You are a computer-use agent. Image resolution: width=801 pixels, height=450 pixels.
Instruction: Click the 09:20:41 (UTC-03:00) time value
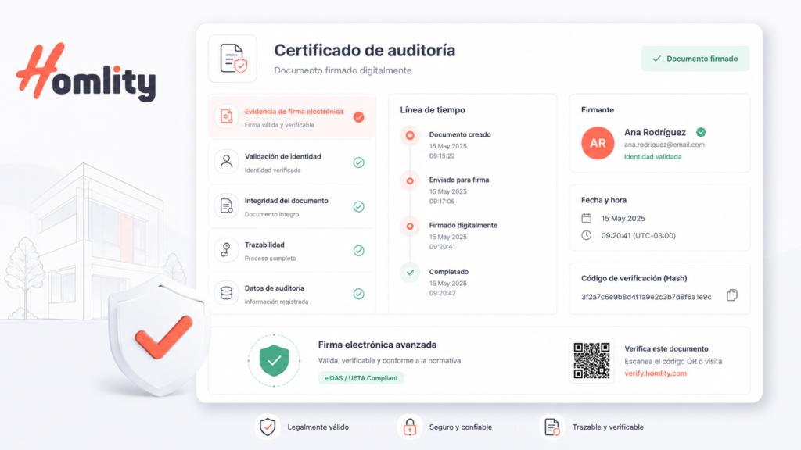[x=638, y=236]
